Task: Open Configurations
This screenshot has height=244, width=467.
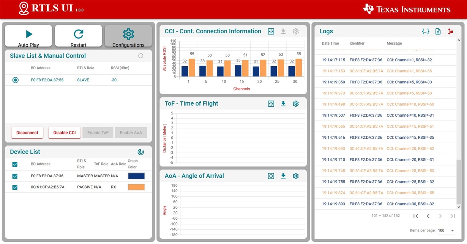Action: (128, 36)
